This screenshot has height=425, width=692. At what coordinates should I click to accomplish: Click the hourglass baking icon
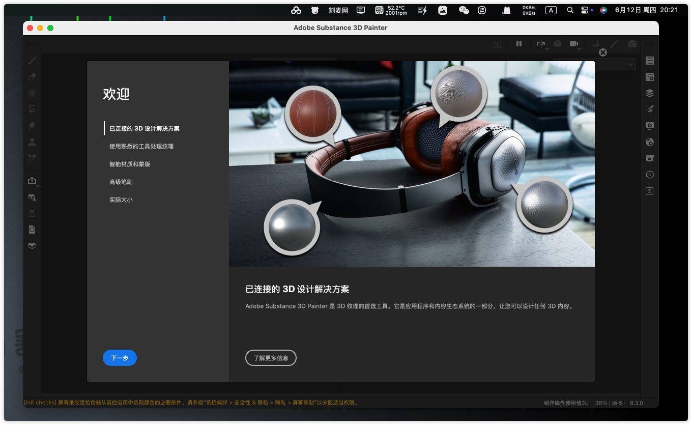point(32,213)
